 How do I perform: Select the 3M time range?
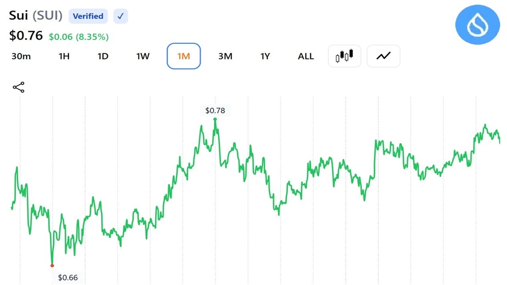225,56
